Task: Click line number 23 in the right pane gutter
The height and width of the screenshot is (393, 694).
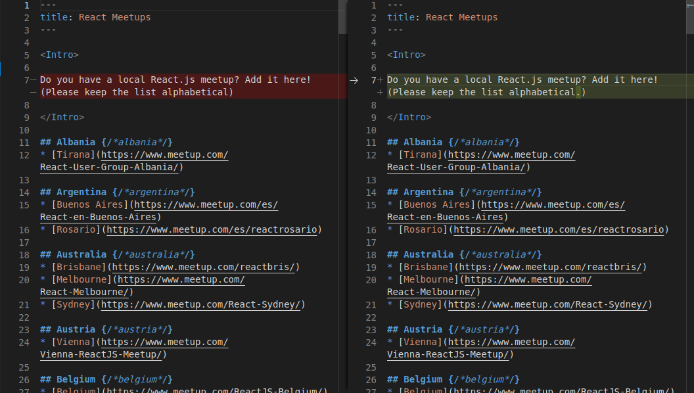Action: (371, 330)
